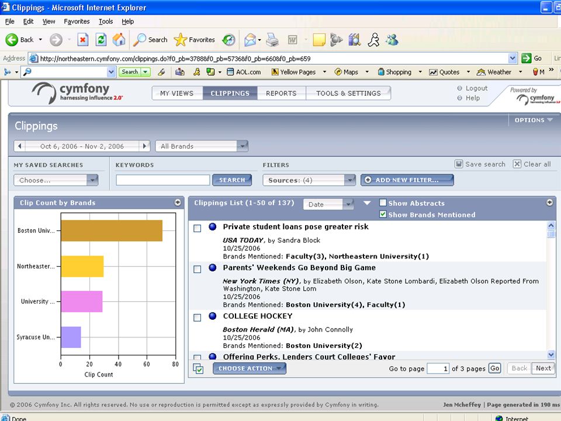Screen dimensions: 561x421
Task: Go to the previous date range arrow
Action: pos(20,146)
